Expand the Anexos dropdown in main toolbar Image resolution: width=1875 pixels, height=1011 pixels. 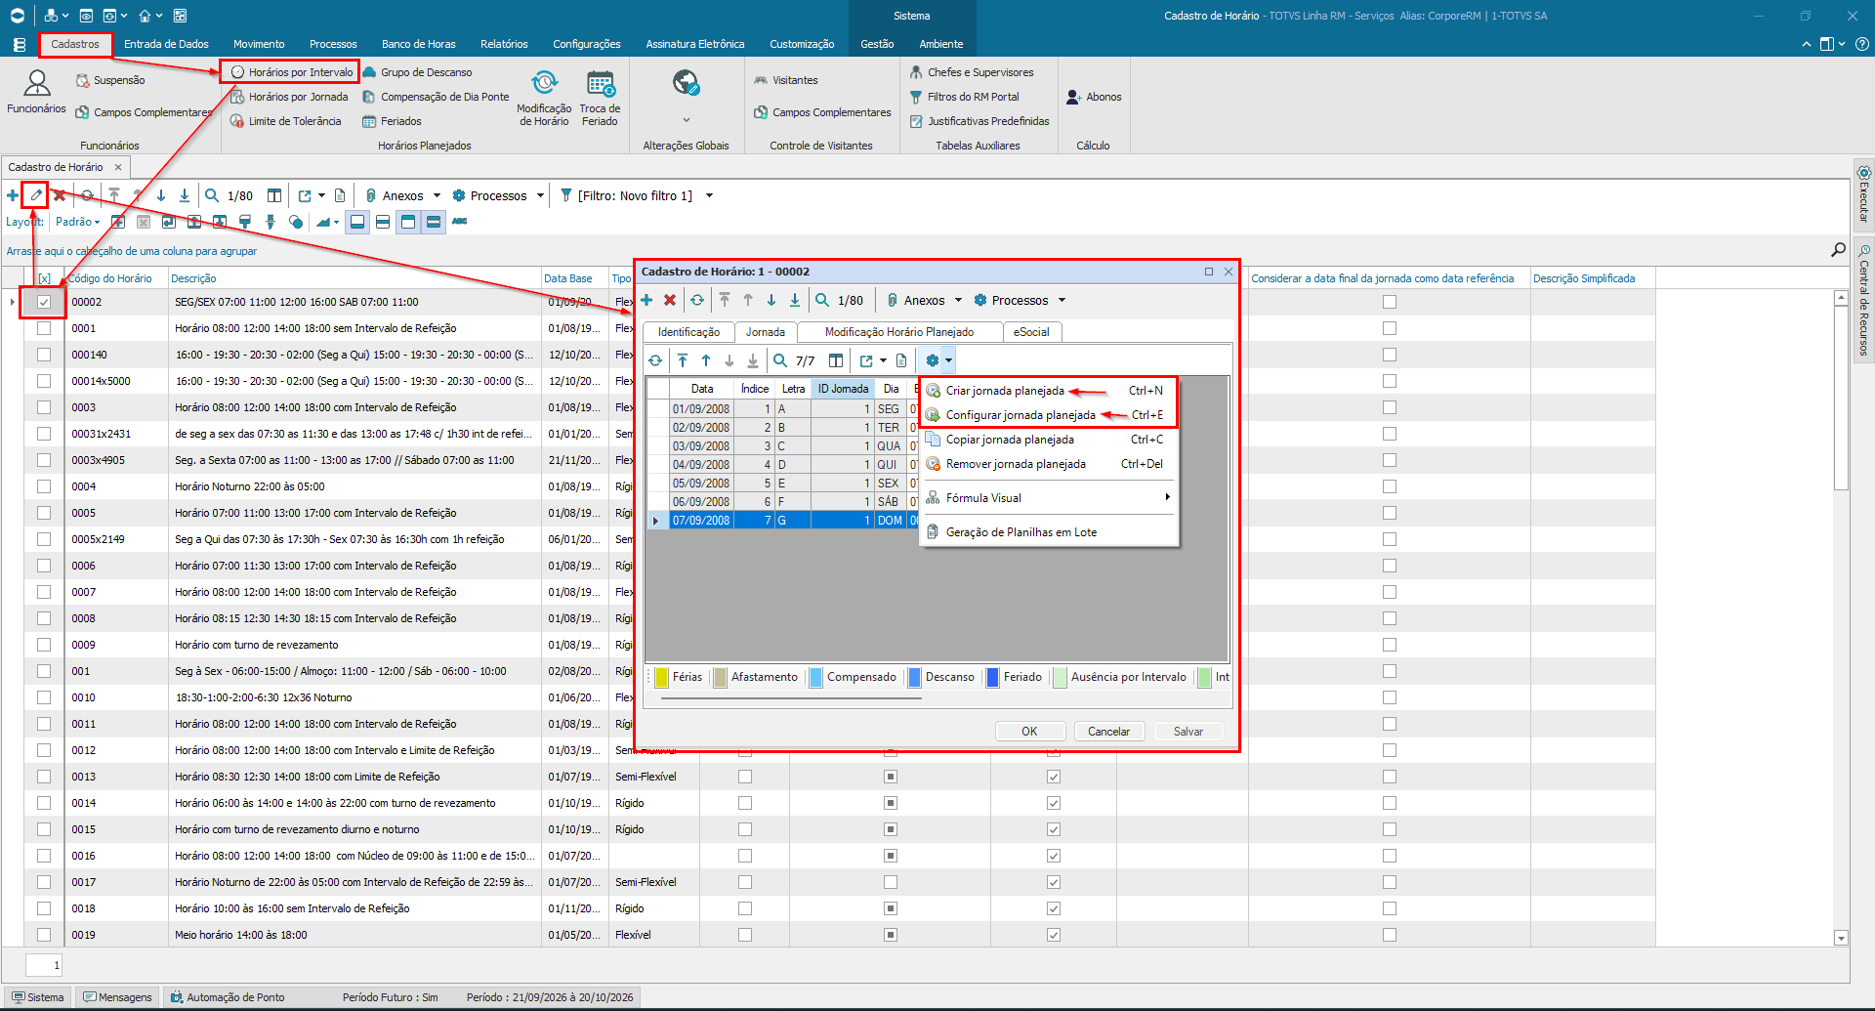coord(437,195)
